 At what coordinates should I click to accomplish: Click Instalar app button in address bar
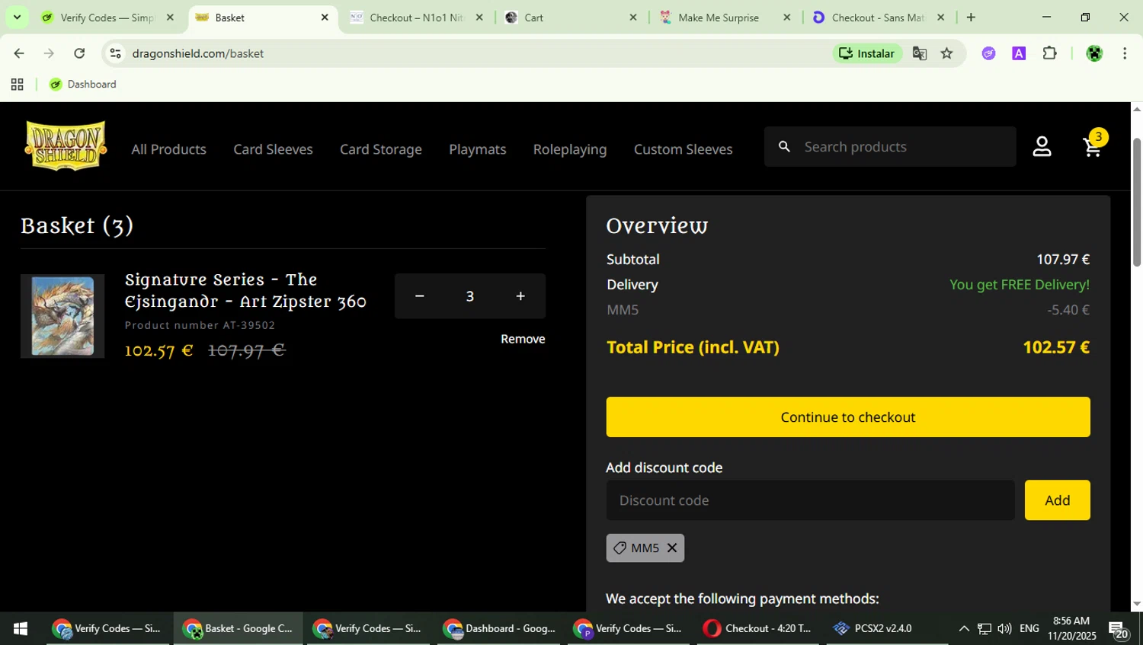(867, 53)
